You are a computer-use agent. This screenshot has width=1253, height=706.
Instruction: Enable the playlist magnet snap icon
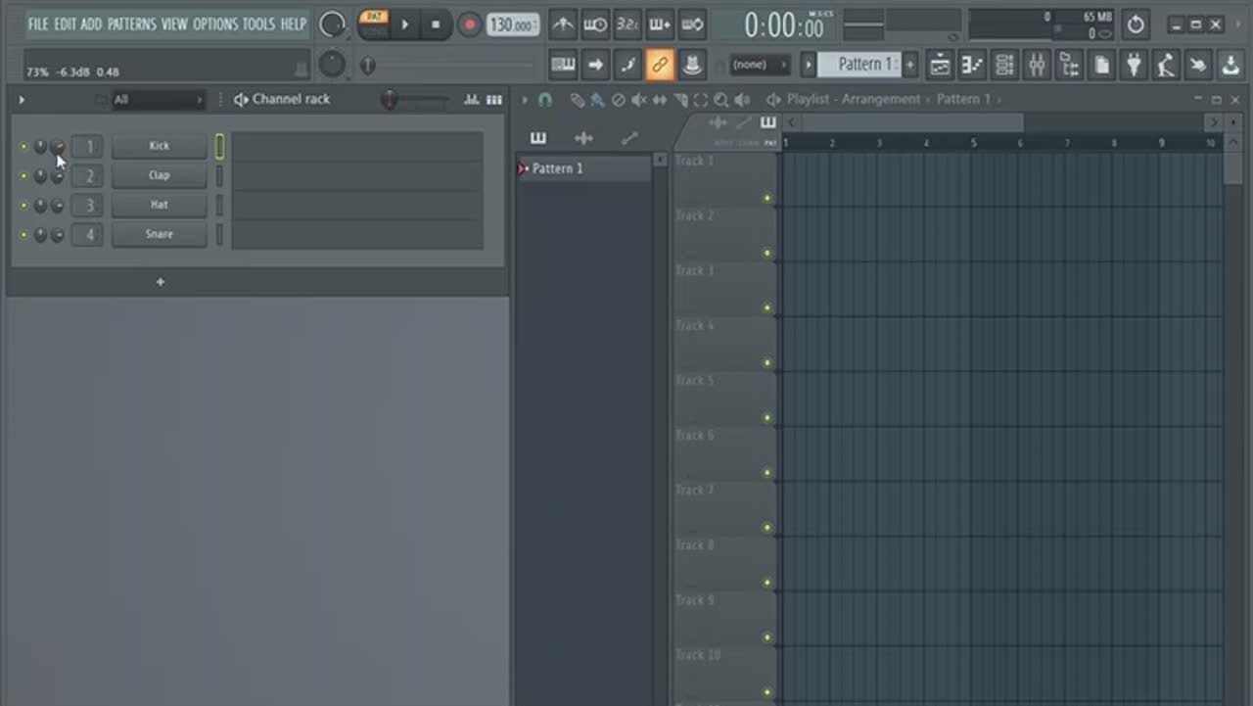[x=545, y=100]
